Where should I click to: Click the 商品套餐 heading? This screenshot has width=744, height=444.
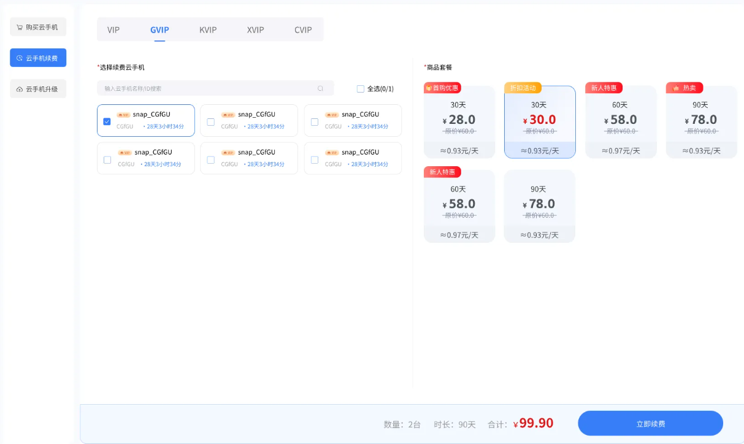[x=439, y=67]
